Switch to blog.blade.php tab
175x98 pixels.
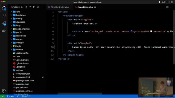pyautogui.click(x=85, y=7)
